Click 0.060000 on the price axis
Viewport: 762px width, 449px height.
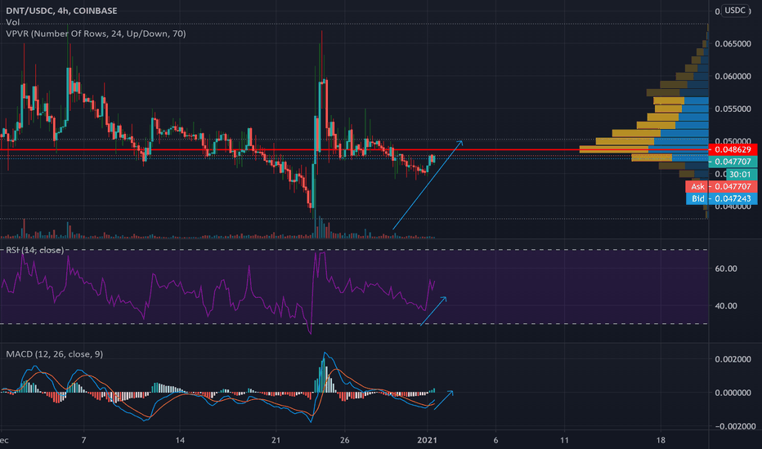coord(733,76)
